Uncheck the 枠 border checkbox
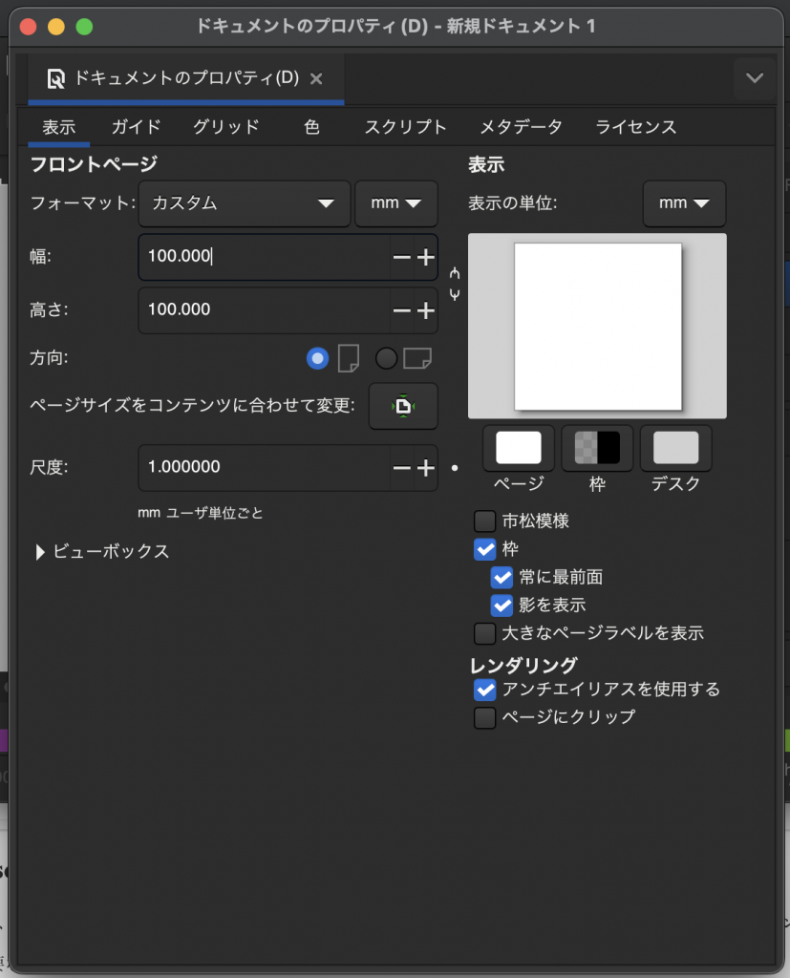 [x=485, y=549]
